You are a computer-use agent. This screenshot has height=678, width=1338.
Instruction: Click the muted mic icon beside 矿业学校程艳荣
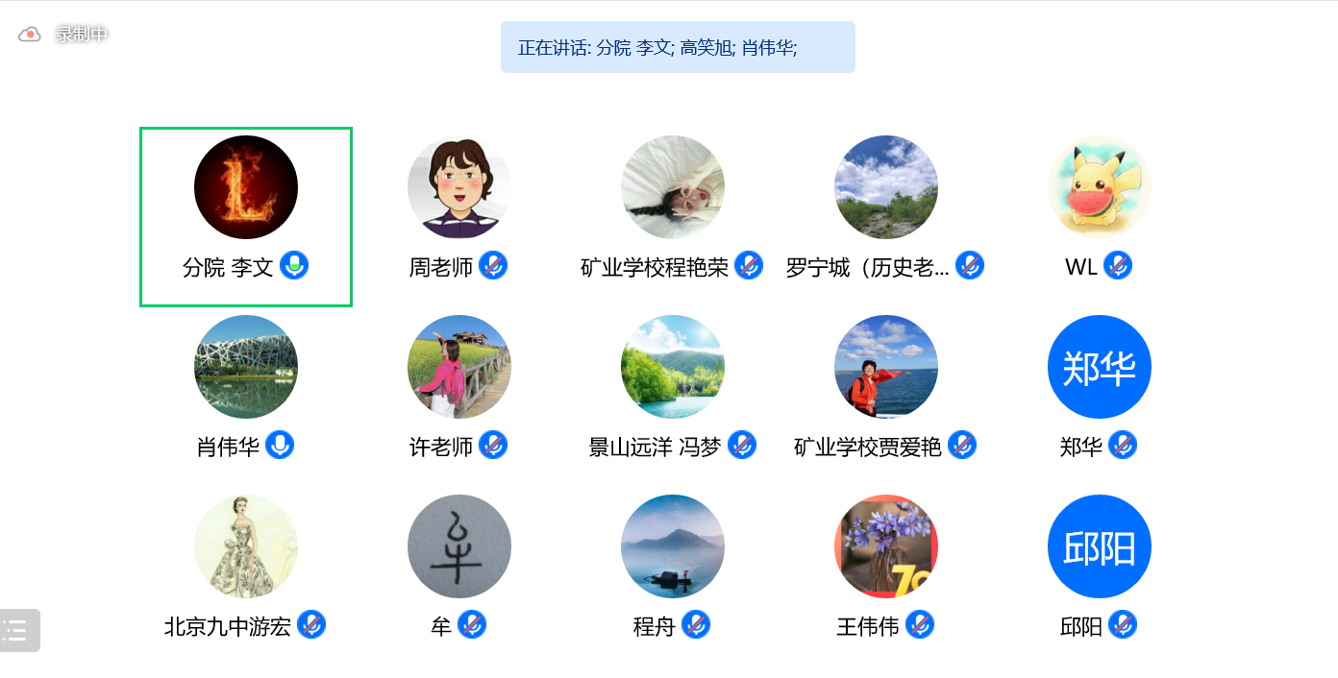click(x=749, y=266)
